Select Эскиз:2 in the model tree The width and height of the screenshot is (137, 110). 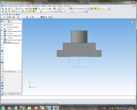point(10,29)
